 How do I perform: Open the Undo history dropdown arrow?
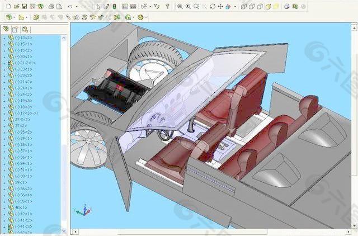77,7
